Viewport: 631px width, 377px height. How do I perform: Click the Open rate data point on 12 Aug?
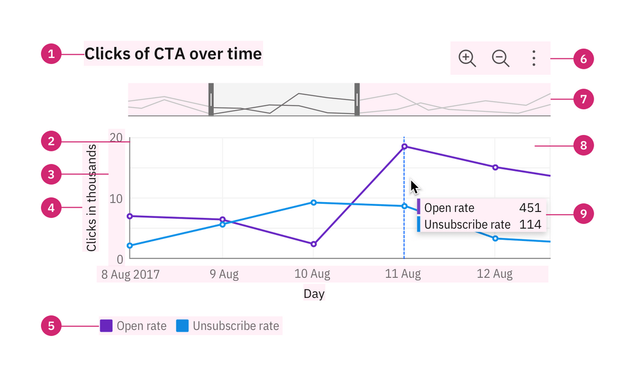[x=495, y=167]
